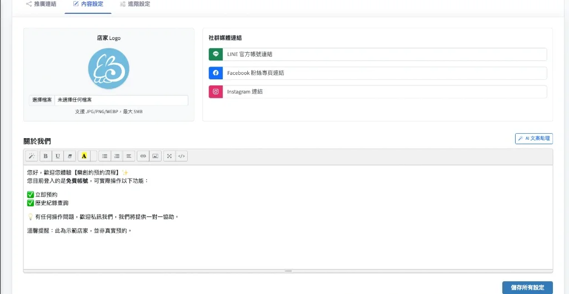
Task: Switch to the 推廣連結 tab
Action: 41,4
